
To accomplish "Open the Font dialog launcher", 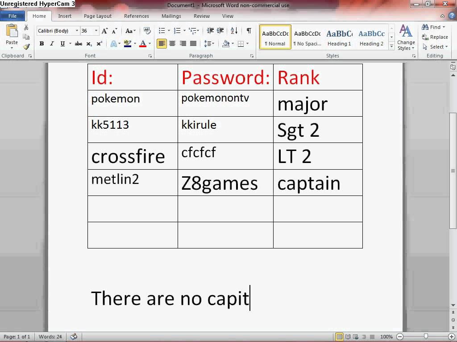I will pyautogui.click(x=150, y=56).
